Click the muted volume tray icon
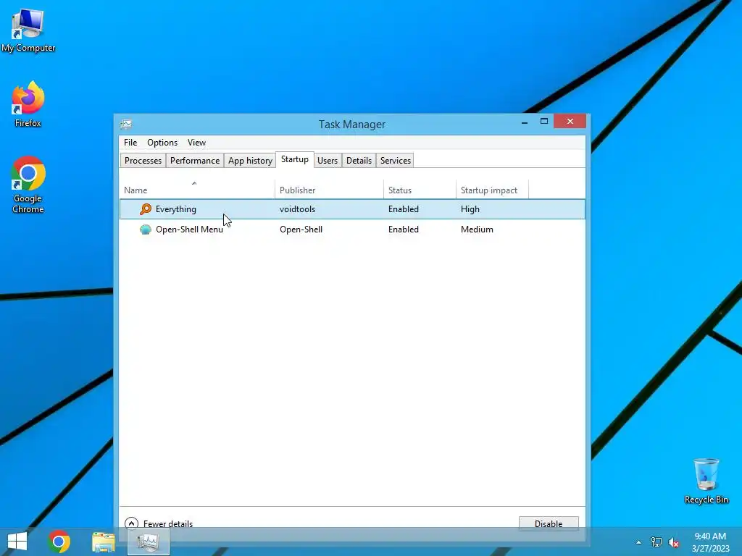 coord(674,542)
